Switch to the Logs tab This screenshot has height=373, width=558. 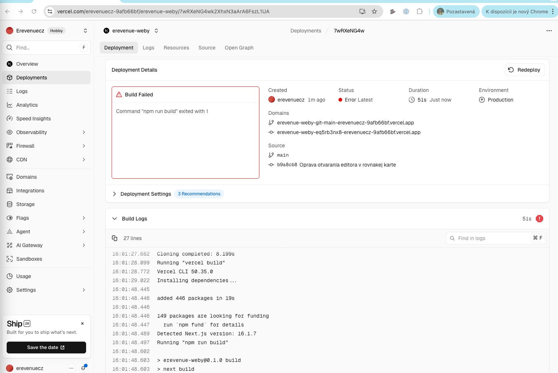click(148, 48)
